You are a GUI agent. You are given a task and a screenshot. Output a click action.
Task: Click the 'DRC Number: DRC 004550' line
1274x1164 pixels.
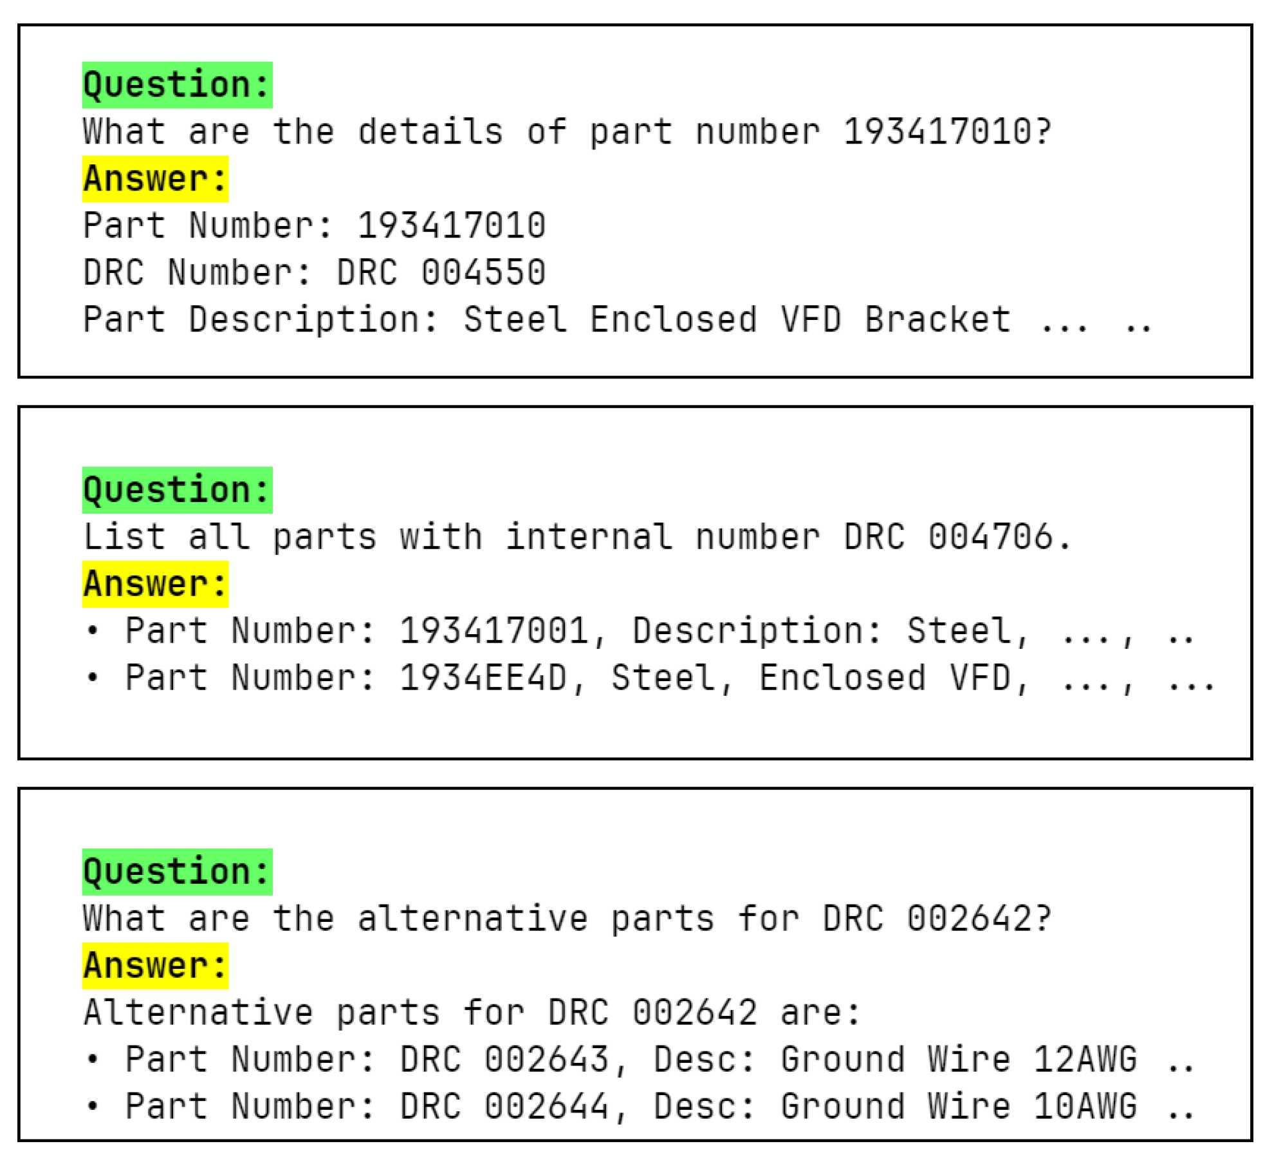tap(315, 272)
